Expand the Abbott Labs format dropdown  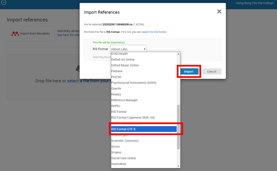(128, 49)
